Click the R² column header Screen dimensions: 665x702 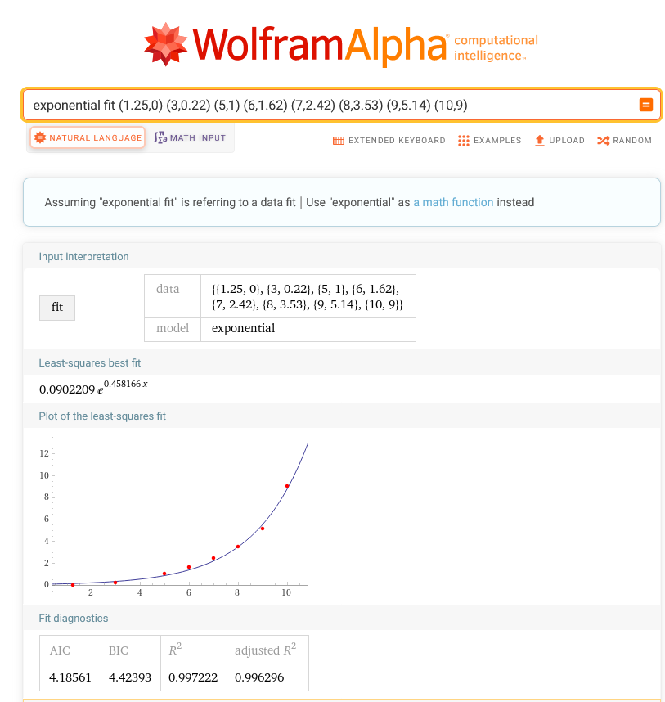tap(194, 650)
